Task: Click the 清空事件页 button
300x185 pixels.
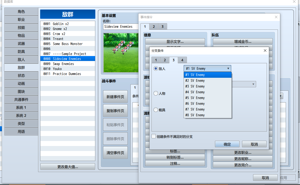Action: 115,152
